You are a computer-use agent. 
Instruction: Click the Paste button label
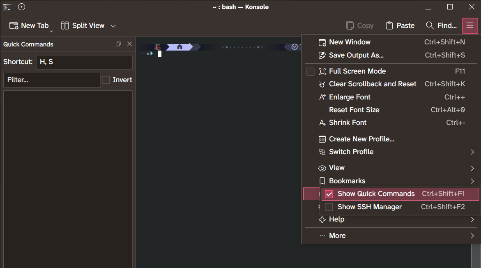[405, 25]
